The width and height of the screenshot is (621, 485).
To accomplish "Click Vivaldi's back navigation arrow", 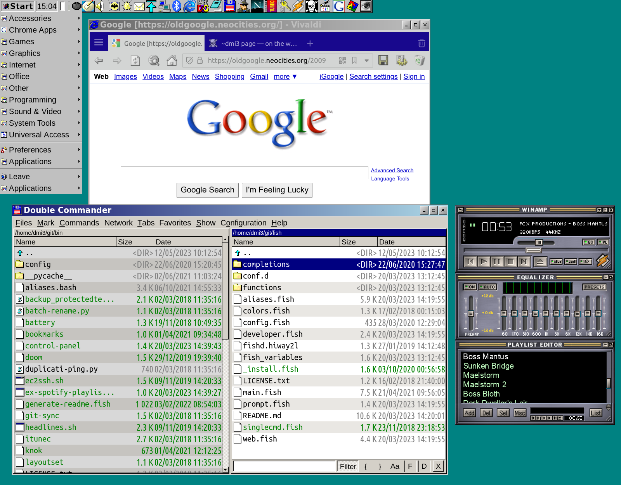I will click(x=99, y=61).
